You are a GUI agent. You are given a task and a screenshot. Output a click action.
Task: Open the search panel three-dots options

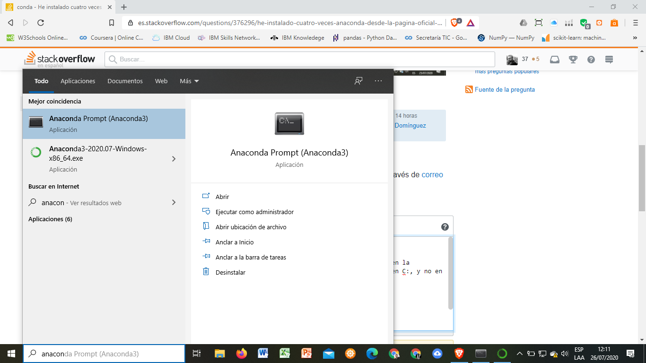[x=378, y=81]
